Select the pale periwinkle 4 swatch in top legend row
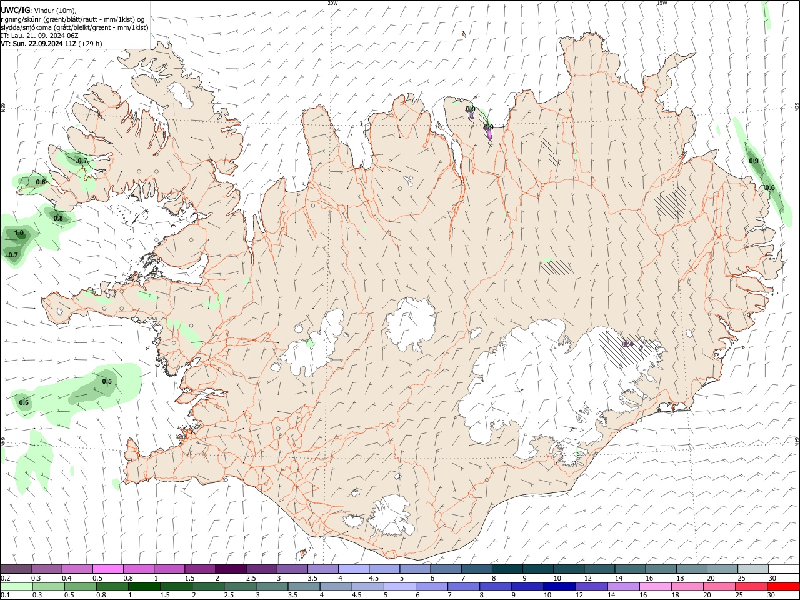800x600 pixels. coord(354,569)
